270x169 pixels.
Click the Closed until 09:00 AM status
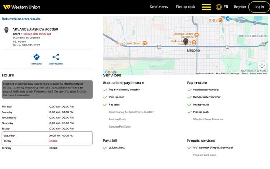pos(37,34)
